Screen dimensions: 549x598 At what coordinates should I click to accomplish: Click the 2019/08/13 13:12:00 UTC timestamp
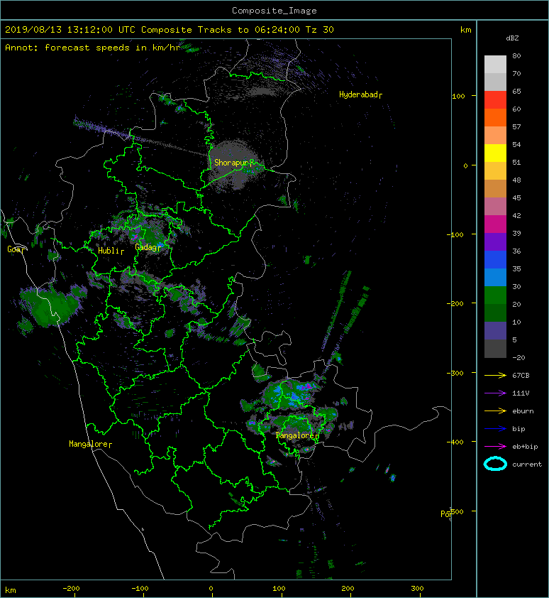click(x=70, y=30)
